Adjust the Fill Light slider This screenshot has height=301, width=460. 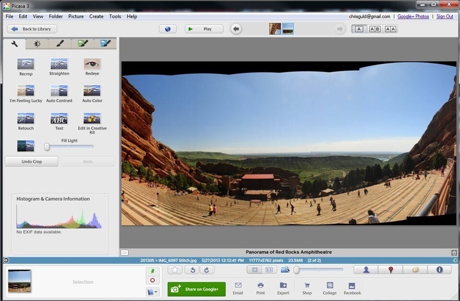click(46, 147)
